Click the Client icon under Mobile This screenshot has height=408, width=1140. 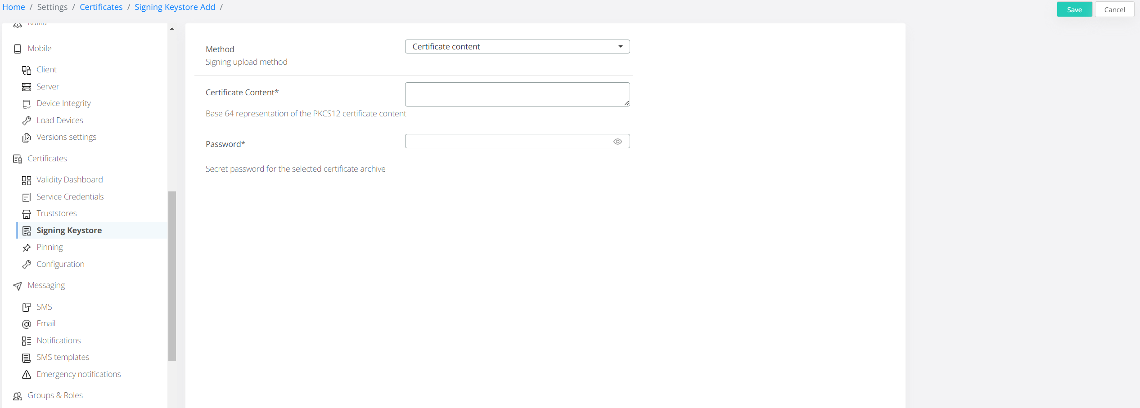27,70
